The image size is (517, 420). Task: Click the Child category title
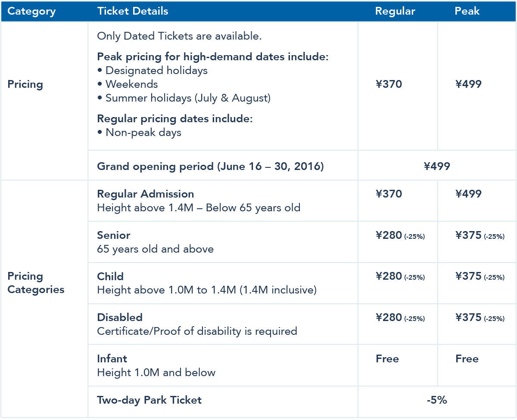(110, 276)
